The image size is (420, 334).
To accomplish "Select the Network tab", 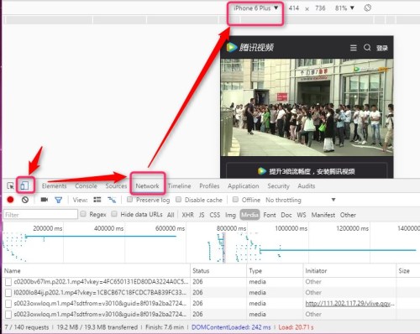I will pyautogui.click(x=147, y=186).
